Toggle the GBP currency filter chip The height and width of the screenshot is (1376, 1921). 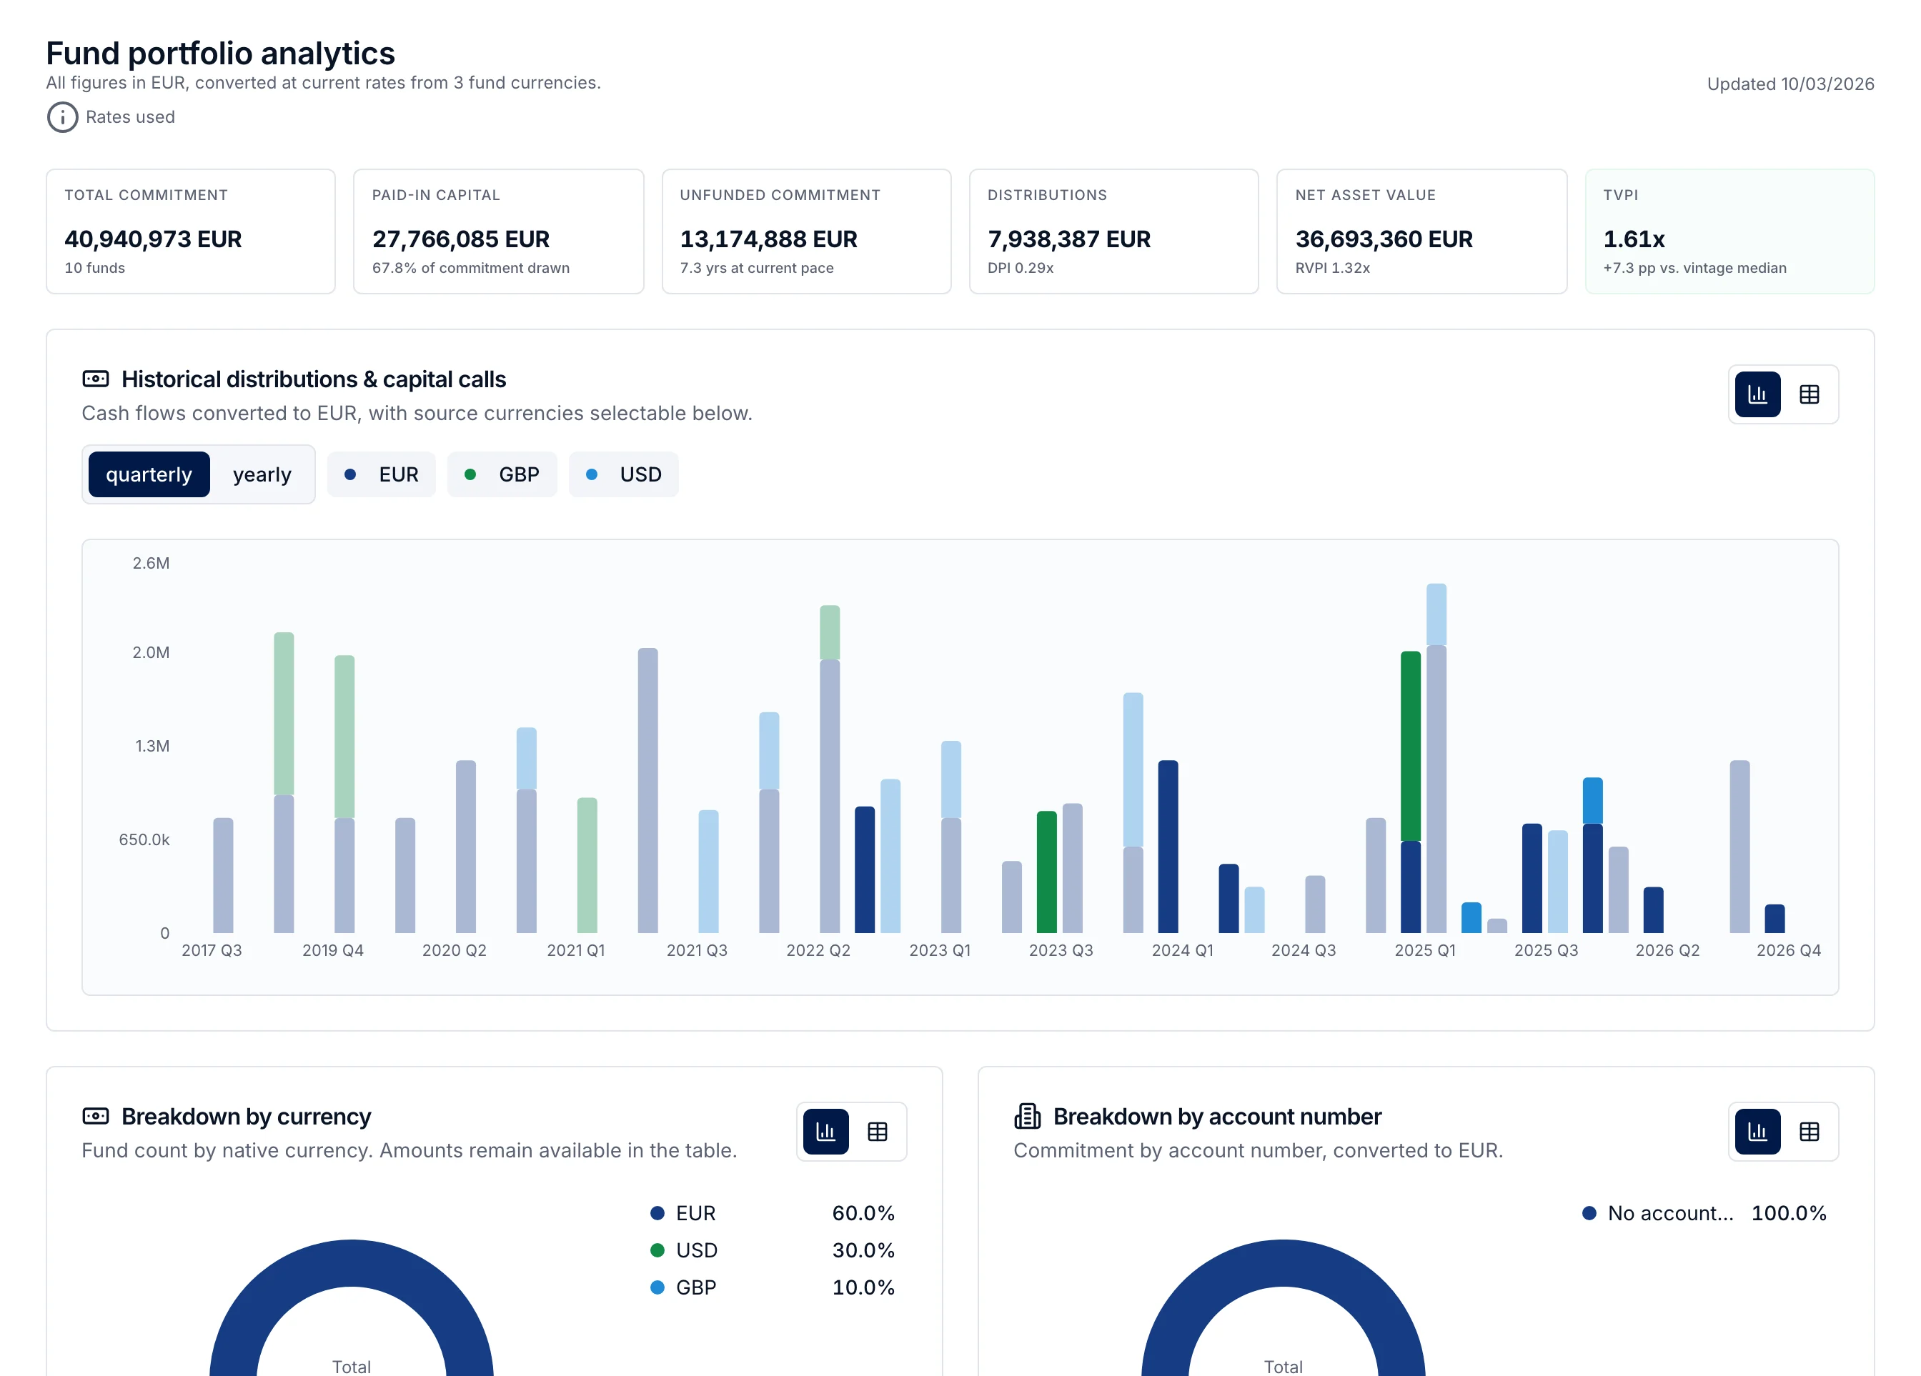(502, 474)
